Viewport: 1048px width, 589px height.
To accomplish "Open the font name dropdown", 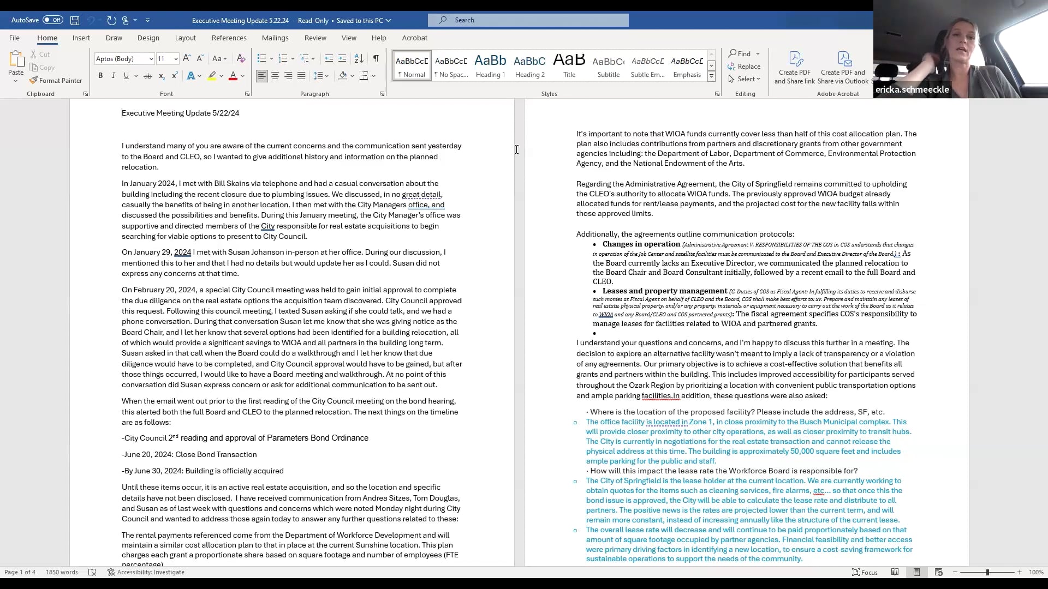I will click(151, 59).
